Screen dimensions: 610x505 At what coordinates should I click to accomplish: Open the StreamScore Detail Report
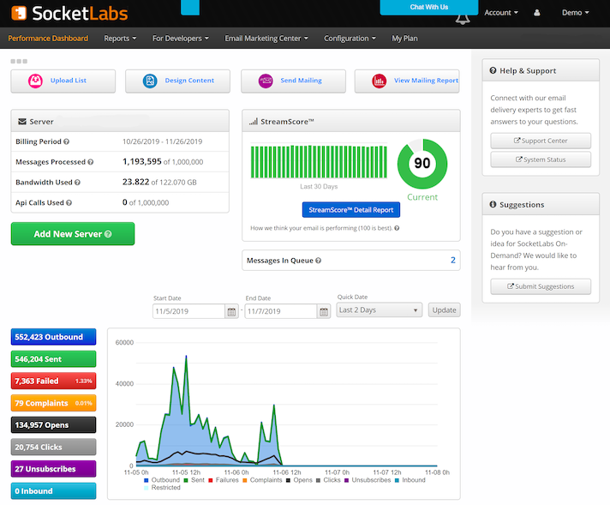[x=350, y=209]
